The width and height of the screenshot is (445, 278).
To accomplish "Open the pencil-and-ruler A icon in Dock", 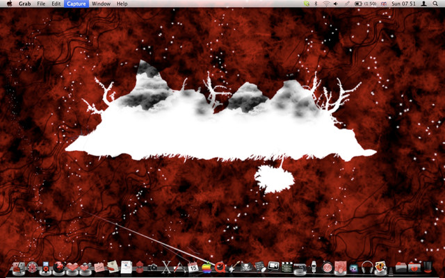I will 179,267.
